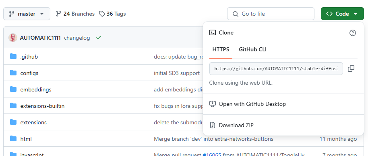The width and height of the screenshot is (368, 156).
Task: Click the embeddings folder icon
Action: pyautogui.click(x=13, y=89)
